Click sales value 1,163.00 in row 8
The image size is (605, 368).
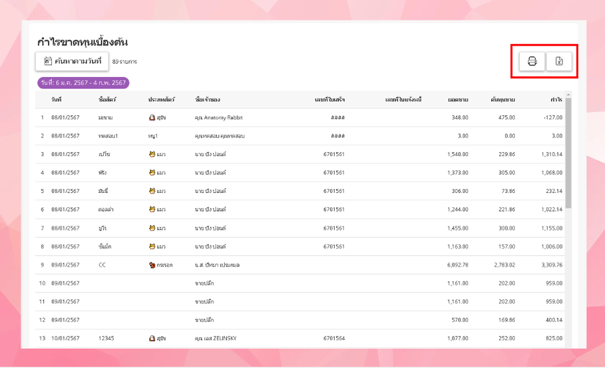coord(458,246)
